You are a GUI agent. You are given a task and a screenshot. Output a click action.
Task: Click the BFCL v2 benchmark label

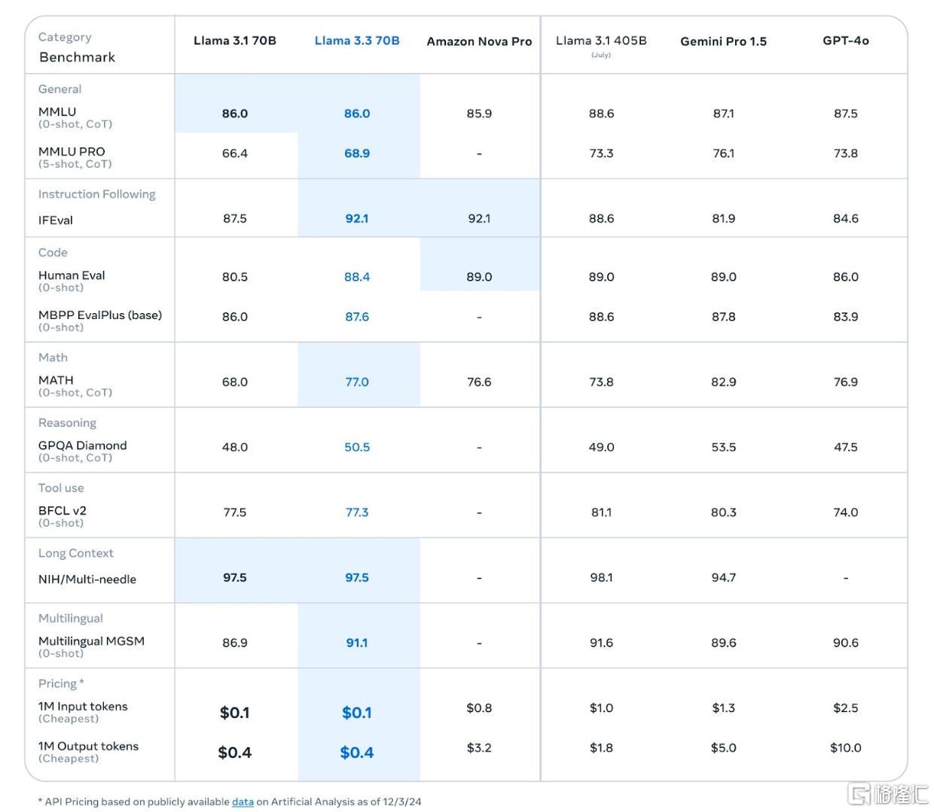pyautogui.click(x=63, y=510)
